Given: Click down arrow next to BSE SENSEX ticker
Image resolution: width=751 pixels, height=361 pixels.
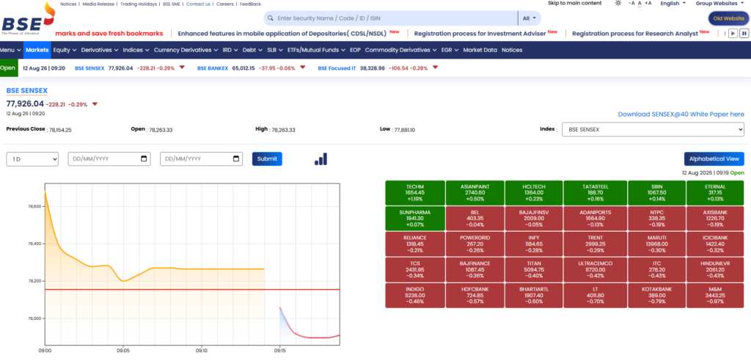Looking at the screenshot, I should tap(182, 68).
